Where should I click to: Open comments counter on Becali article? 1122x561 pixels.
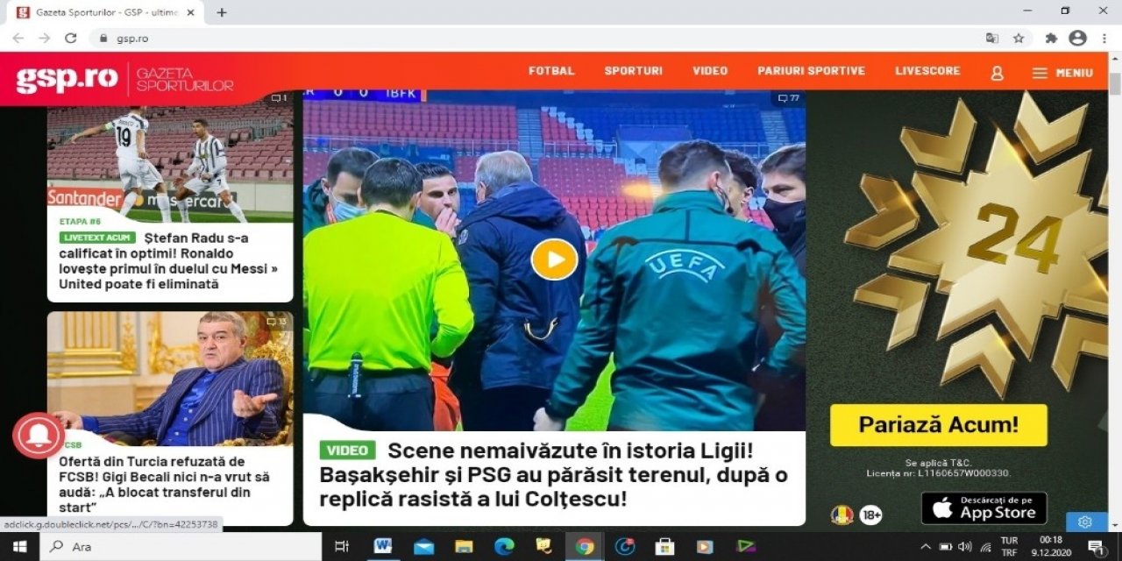click(x=276, y=322)
